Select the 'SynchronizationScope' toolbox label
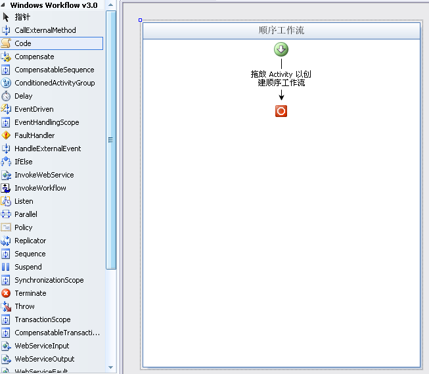The height and width of the screenshot is (374, 429). coord(49,280)
